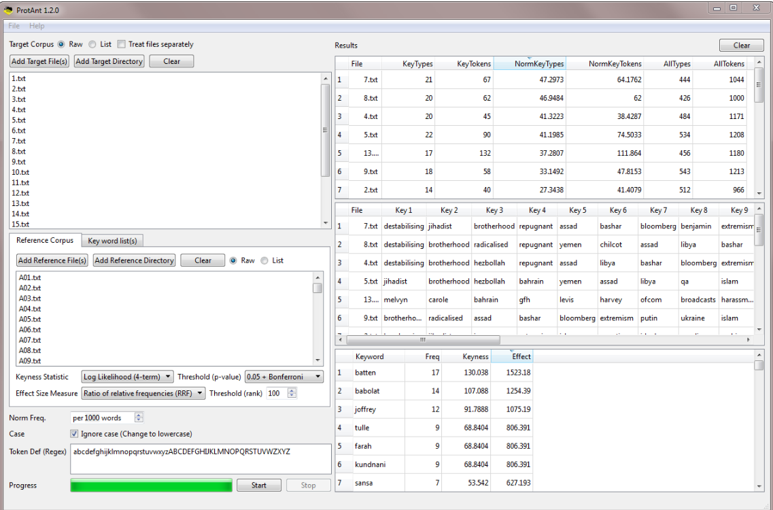773x510 pixels.
Task: Sort keywords by Effect column header
Action: pos(512,356)
